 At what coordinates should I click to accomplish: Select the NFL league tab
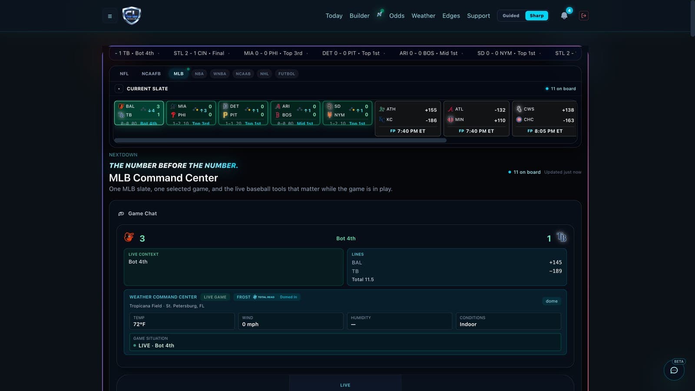[124, 74]
